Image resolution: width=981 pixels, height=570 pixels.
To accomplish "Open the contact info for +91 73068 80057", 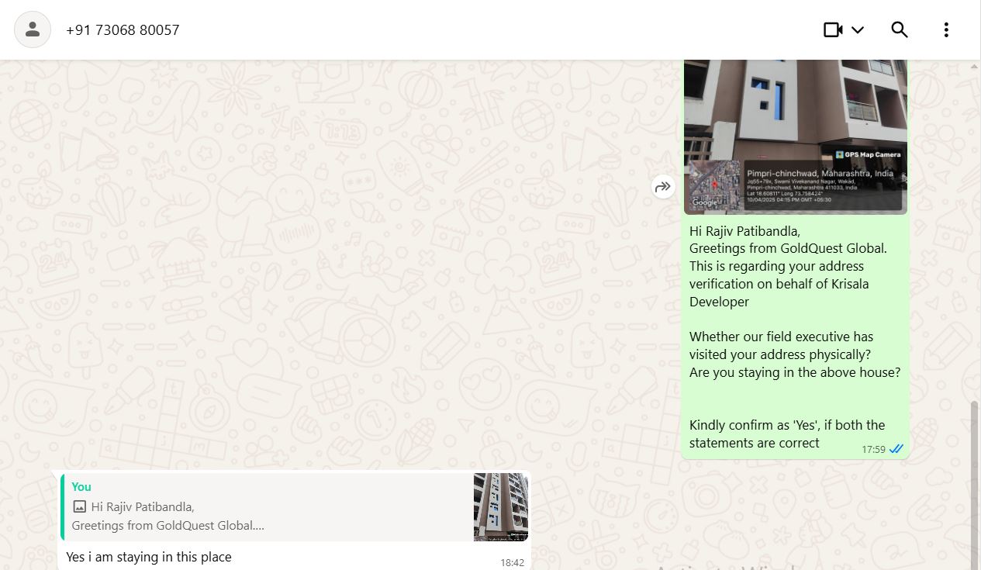I will 123,29.
